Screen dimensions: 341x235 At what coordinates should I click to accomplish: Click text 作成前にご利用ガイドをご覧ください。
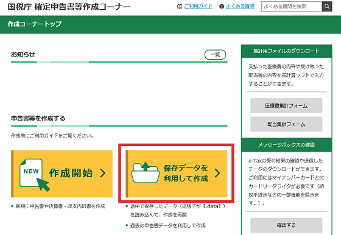52,136
